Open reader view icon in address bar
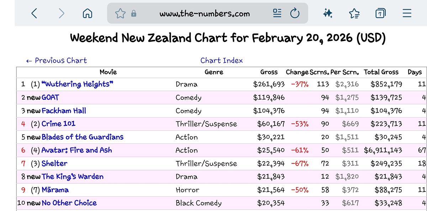Viewport: 427px width, 211px height. coord(277,13)
